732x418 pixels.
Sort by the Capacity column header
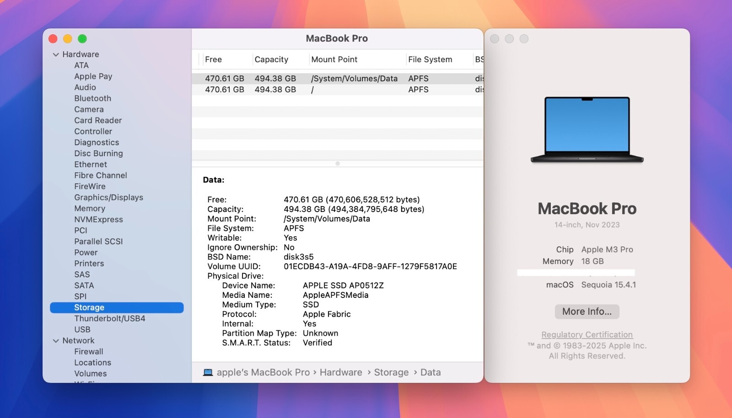click(271, 59)
